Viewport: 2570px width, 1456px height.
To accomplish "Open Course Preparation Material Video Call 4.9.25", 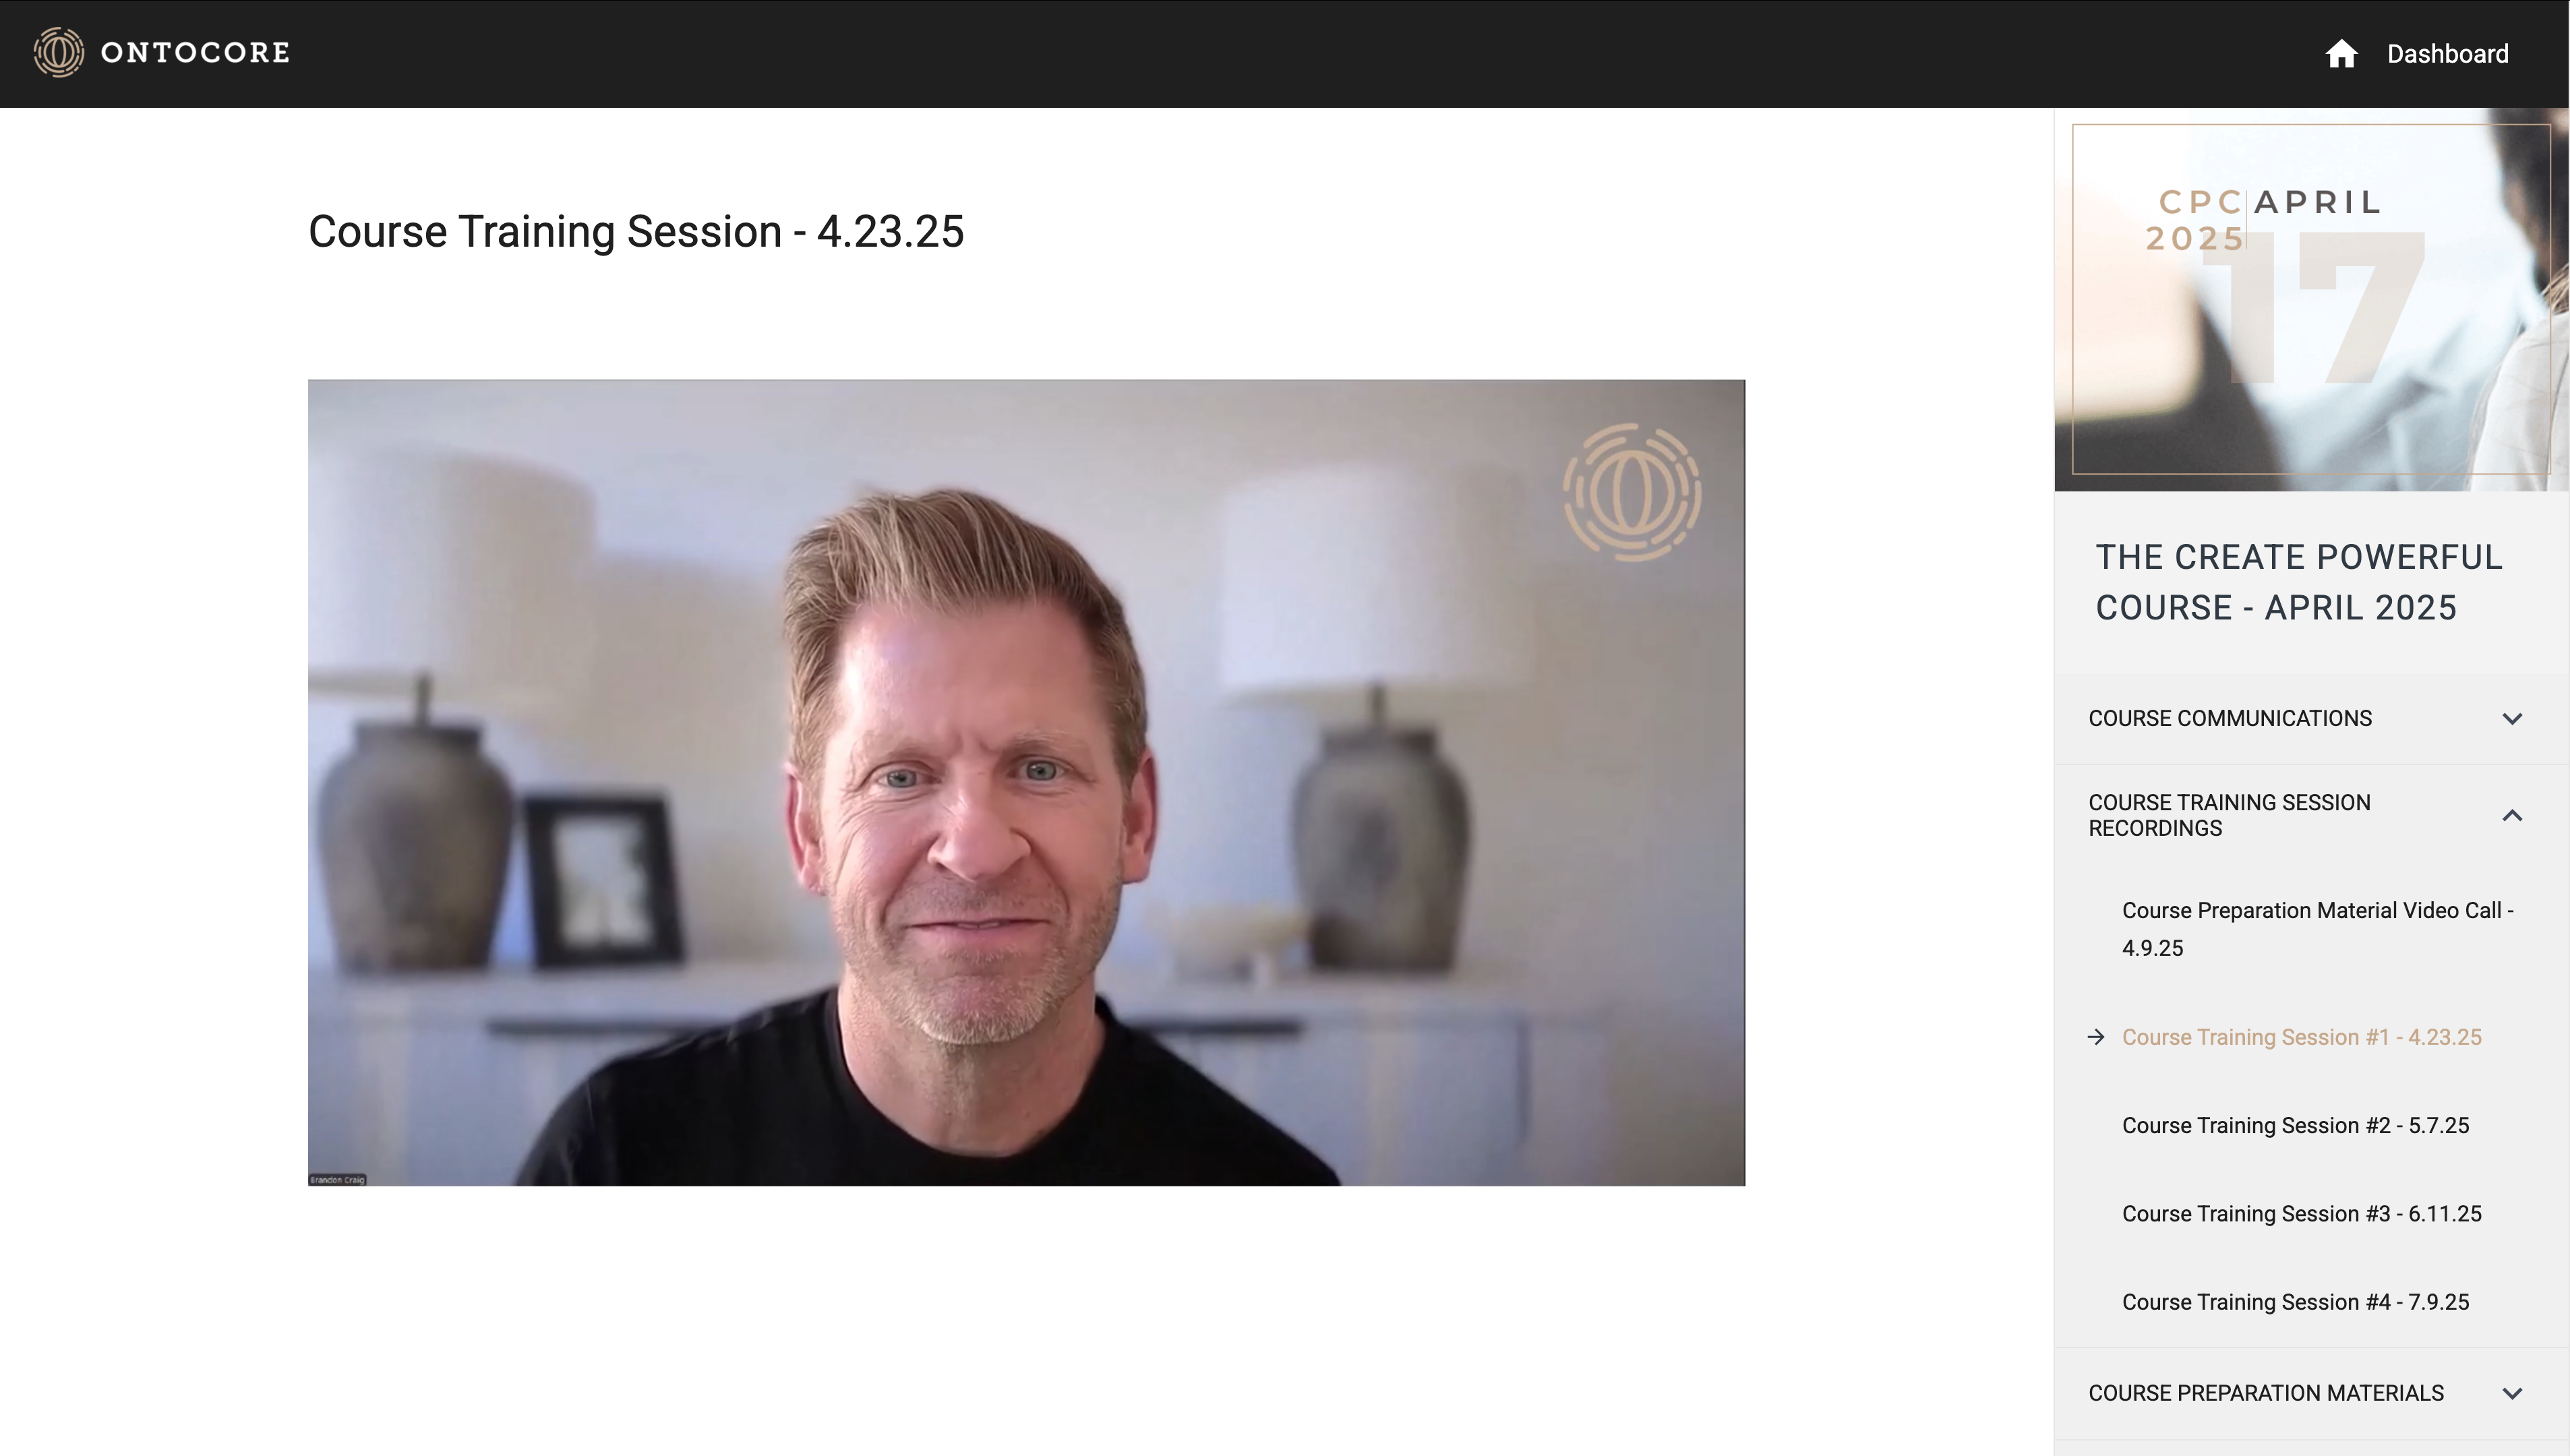I will tap(2317, 929).
